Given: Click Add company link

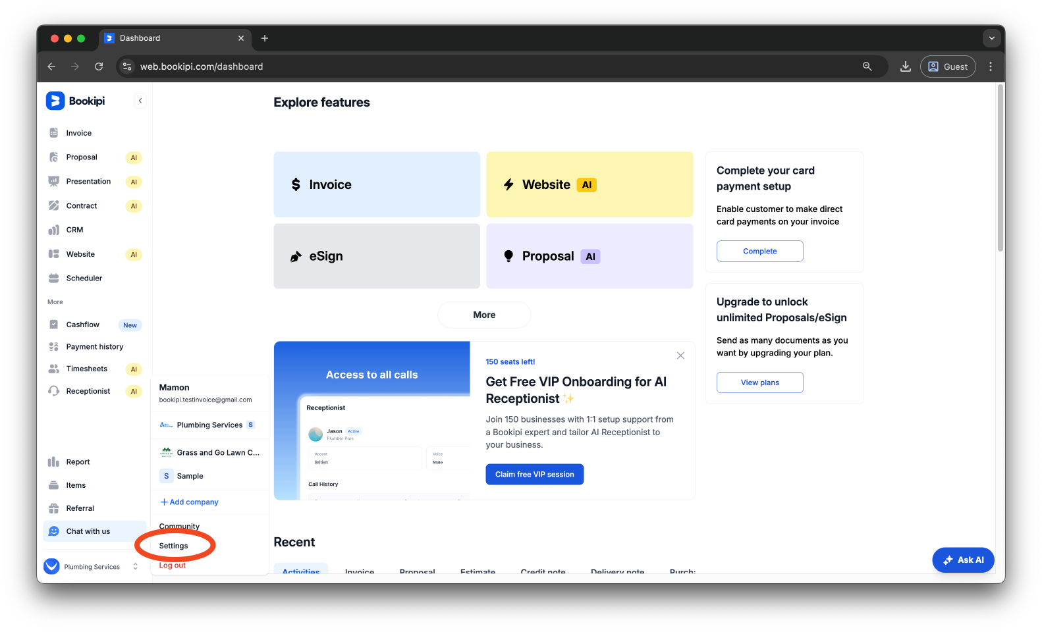Looking at the screenshot, I should tap(189, 502).
